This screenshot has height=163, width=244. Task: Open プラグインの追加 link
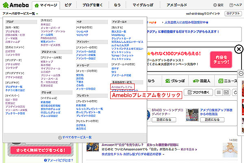[15, 106]
